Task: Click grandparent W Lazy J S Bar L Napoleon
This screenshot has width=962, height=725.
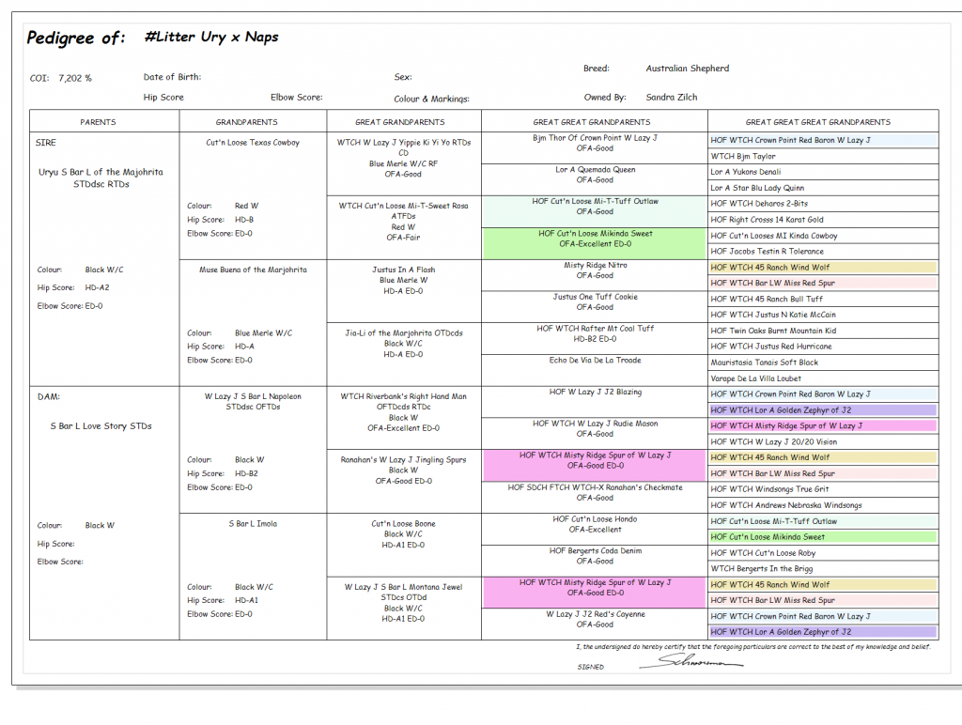Action: 253,396
